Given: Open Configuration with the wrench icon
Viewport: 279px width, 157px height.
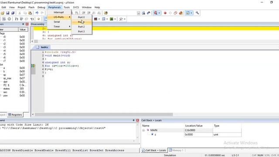Looking at the screenshot, I should (x=197, y=13).
